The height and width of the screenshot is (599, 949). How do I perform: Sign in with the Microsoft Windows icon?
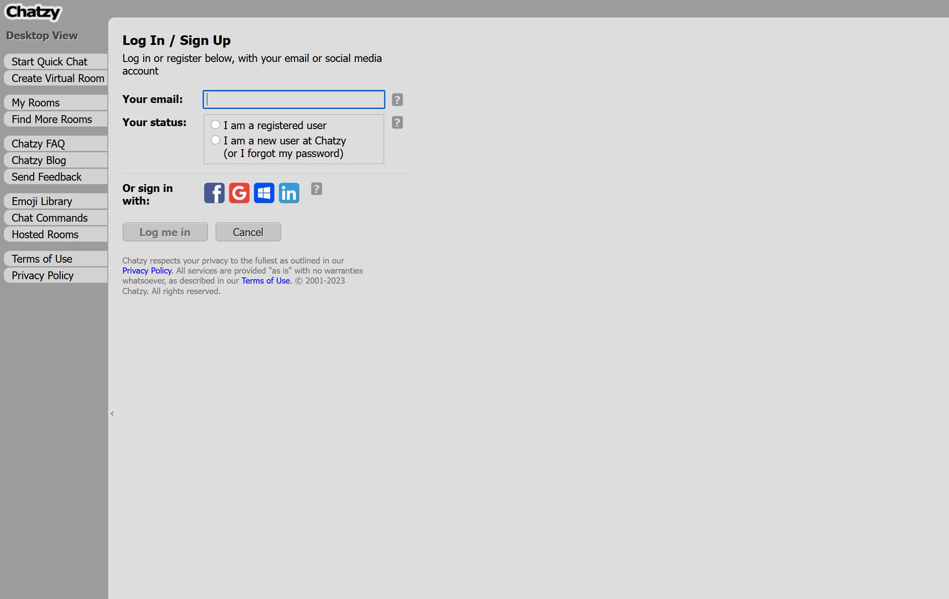(264, 193)
